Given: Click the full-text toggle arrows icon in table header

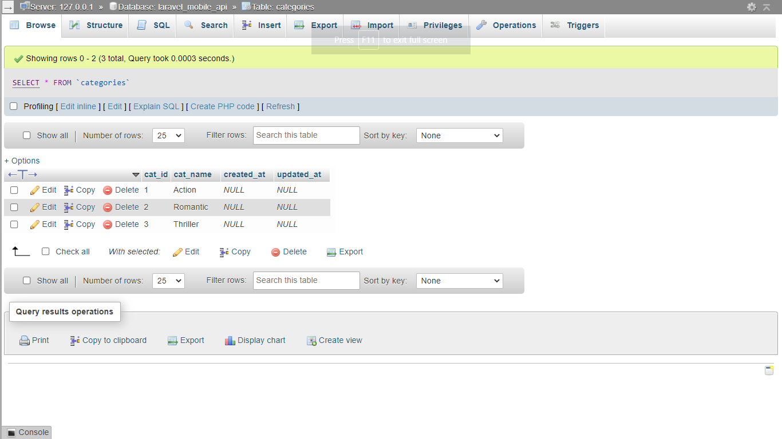Looking at the screenshot, I should [x=23, y=174].
